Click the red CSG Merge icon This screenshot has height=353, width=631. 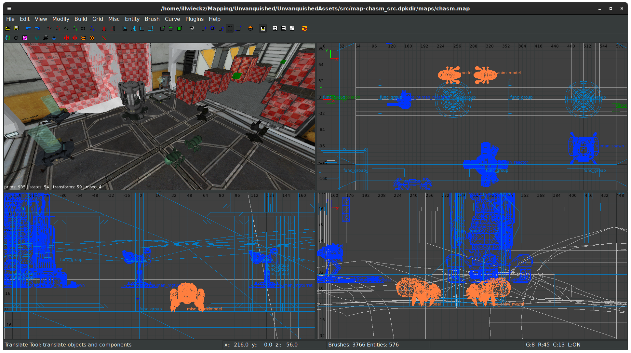click(x=113, y=28)
